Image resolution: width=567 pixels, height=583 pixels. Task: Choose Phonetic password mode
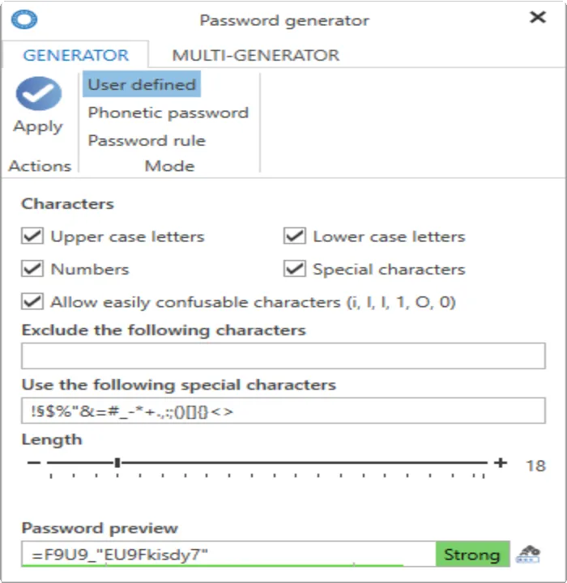[168, 113]
